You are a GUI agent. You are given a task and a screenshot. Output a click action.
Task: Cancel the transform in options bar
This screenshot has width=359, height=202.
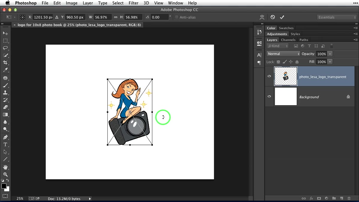[273, 17]
